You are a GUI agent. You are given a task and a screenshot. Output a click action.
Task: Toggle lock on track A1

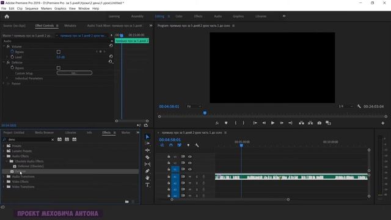(169, 177)
